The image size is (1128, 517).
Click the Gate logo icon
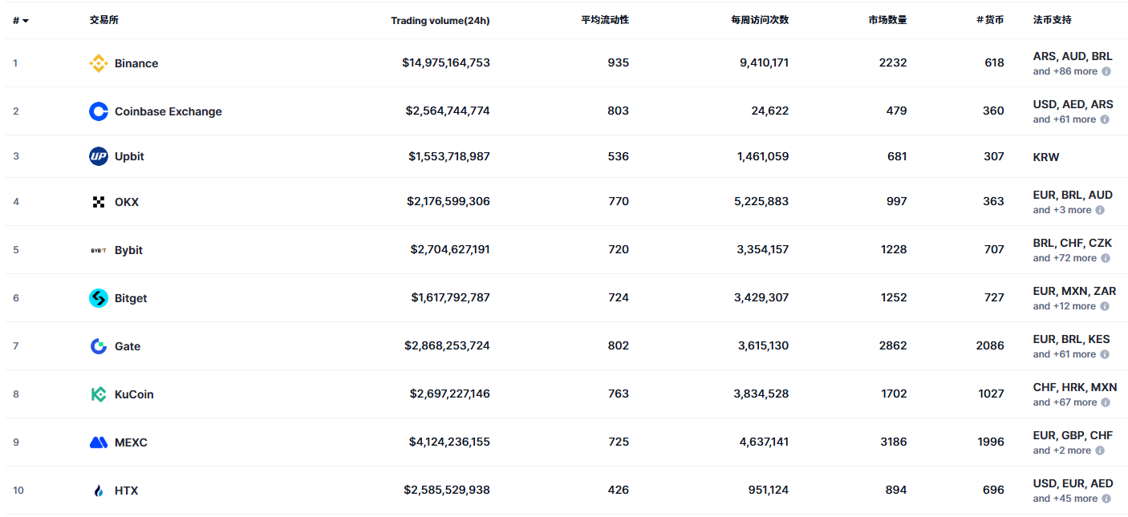pyautogui.click(x=99, y=346)
